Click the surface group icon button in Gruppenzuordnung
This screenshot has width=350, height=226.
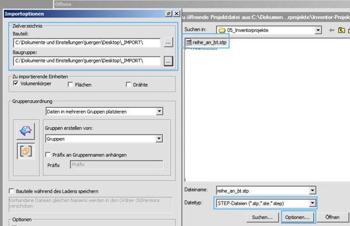click(26, 131)
